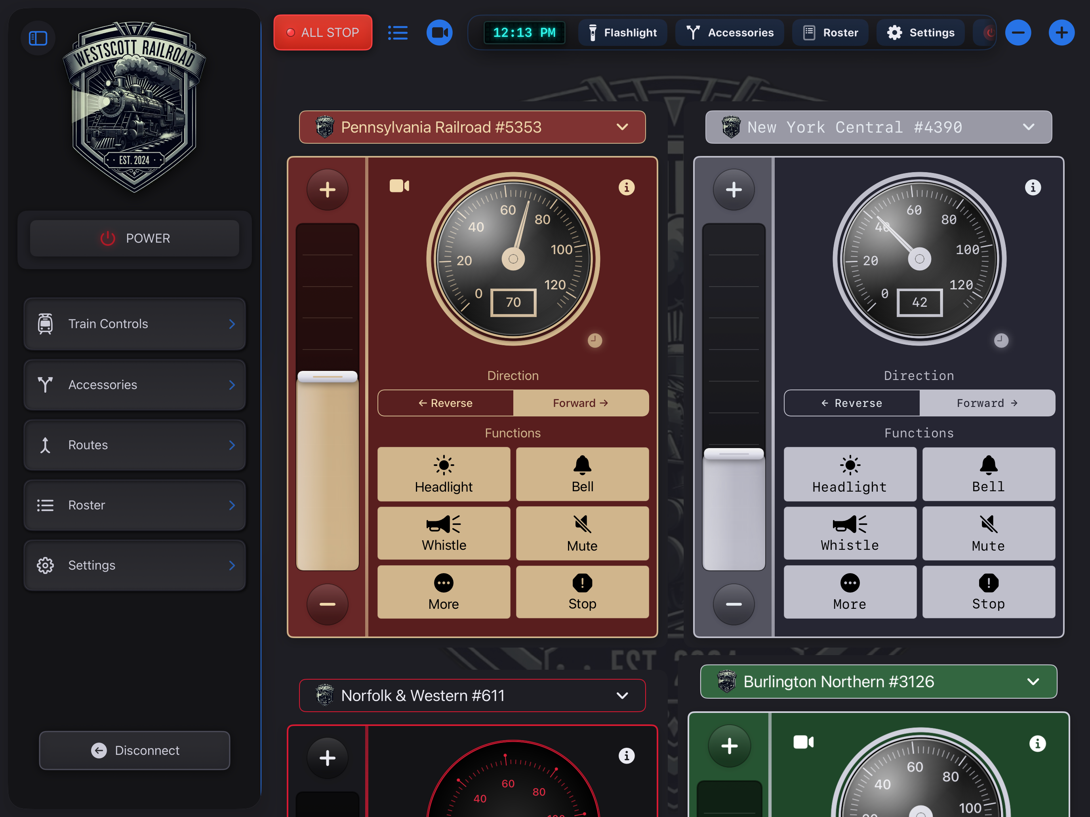Show info for Pennsylvania Railroad #5353

[626, 188]
